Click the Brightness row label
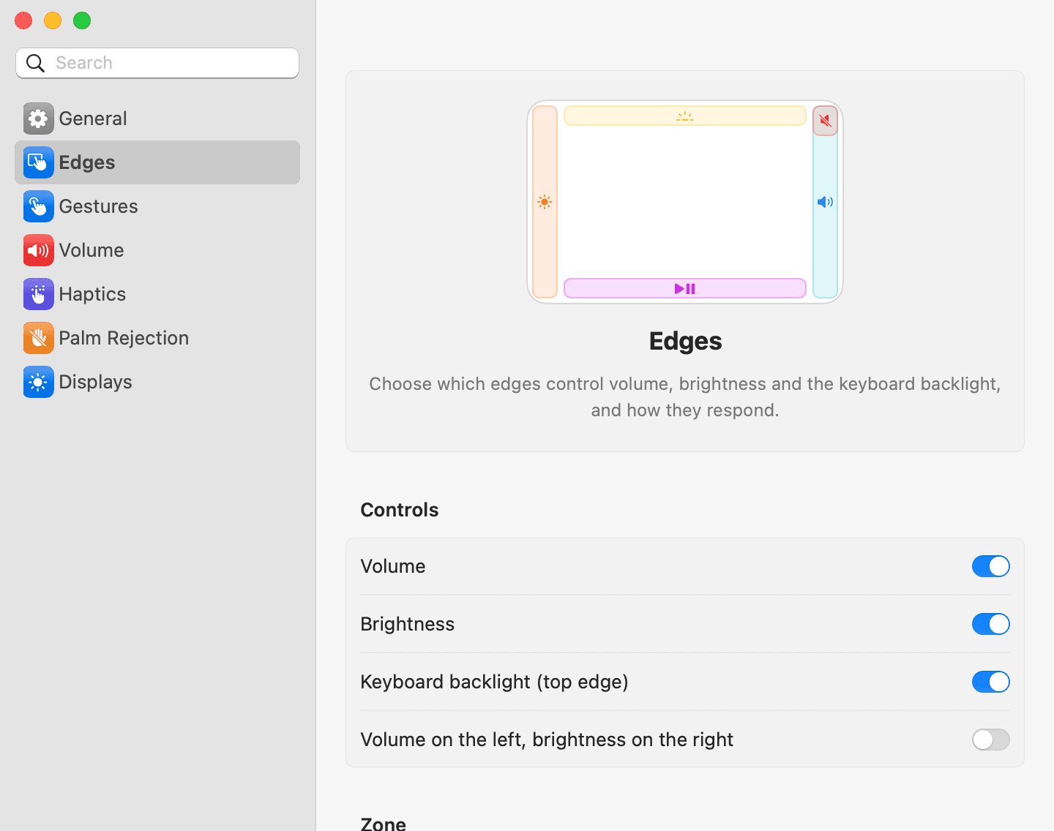1054x831 pixels. tap(408, 624)
